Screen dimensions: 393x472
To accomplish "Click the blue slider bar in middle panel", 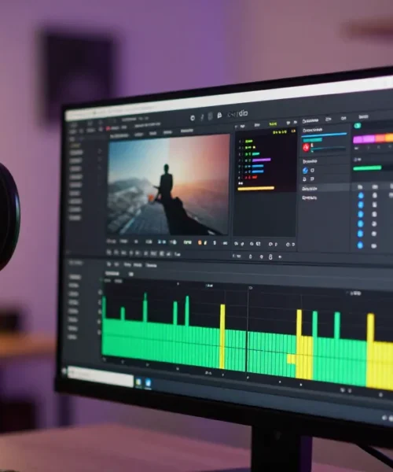I will (325, 134).
